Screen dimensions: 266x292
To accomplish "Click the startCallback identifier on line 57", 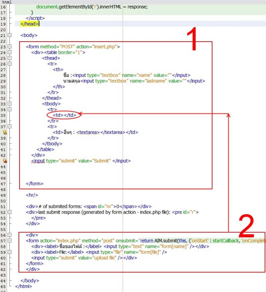I will pos(226,241).
